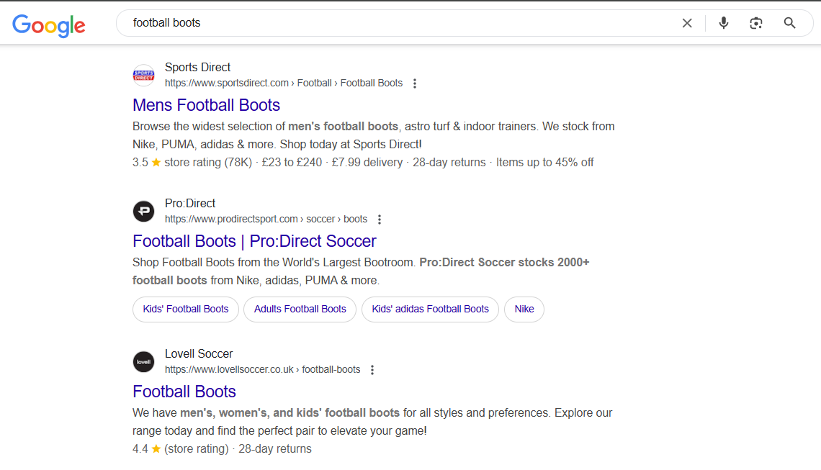Select the 'Kids' adidas Football Boots' chip

pos(431,309)
